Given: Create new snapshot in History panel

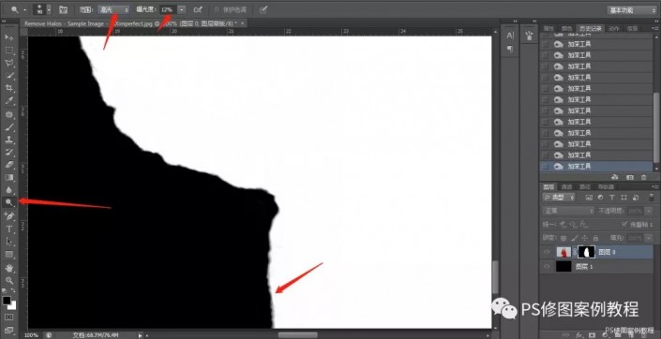Looking at the screenshot, I should (630, 177).
